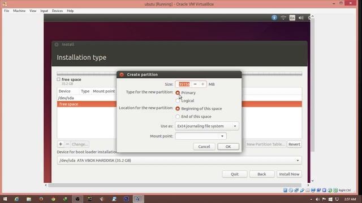Screen dimensions: 362x203
Task: Close the Create partition dialog via red icon
Action: (122, 74)
